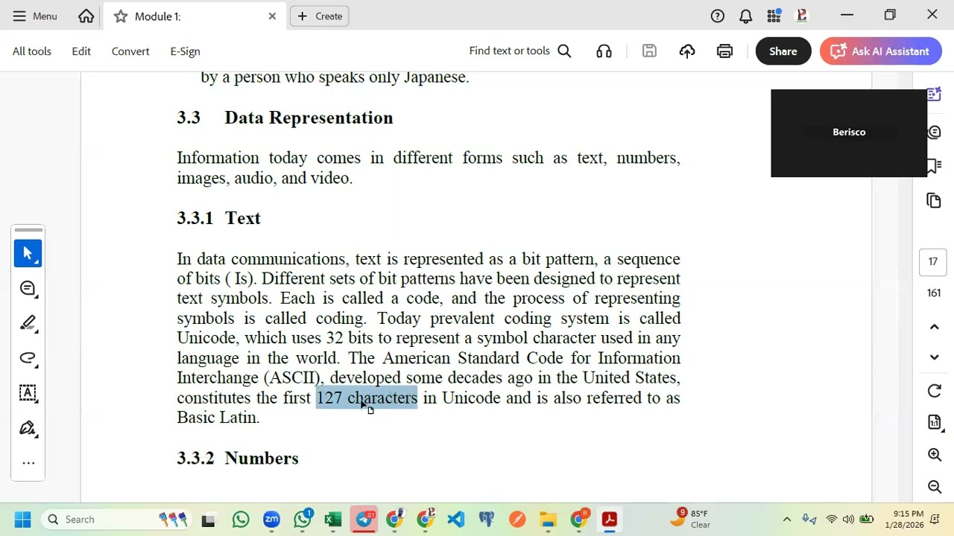This screenshot has height=536, width=954.
Task: Open pgAdmin elephant taskbar icon
Action: tap(486, 519)
